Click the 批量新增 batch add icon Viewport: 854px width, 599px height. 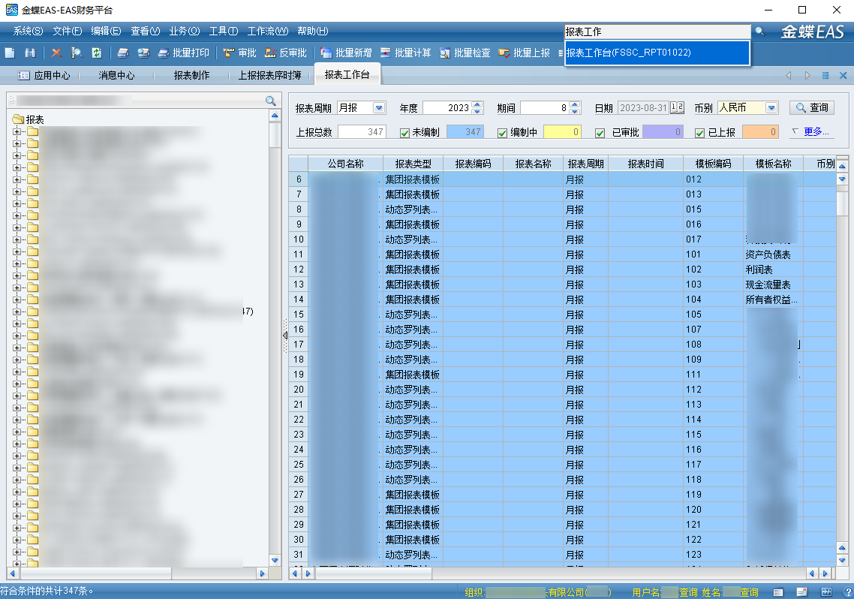pyautogui.click(x=326, y=53)
